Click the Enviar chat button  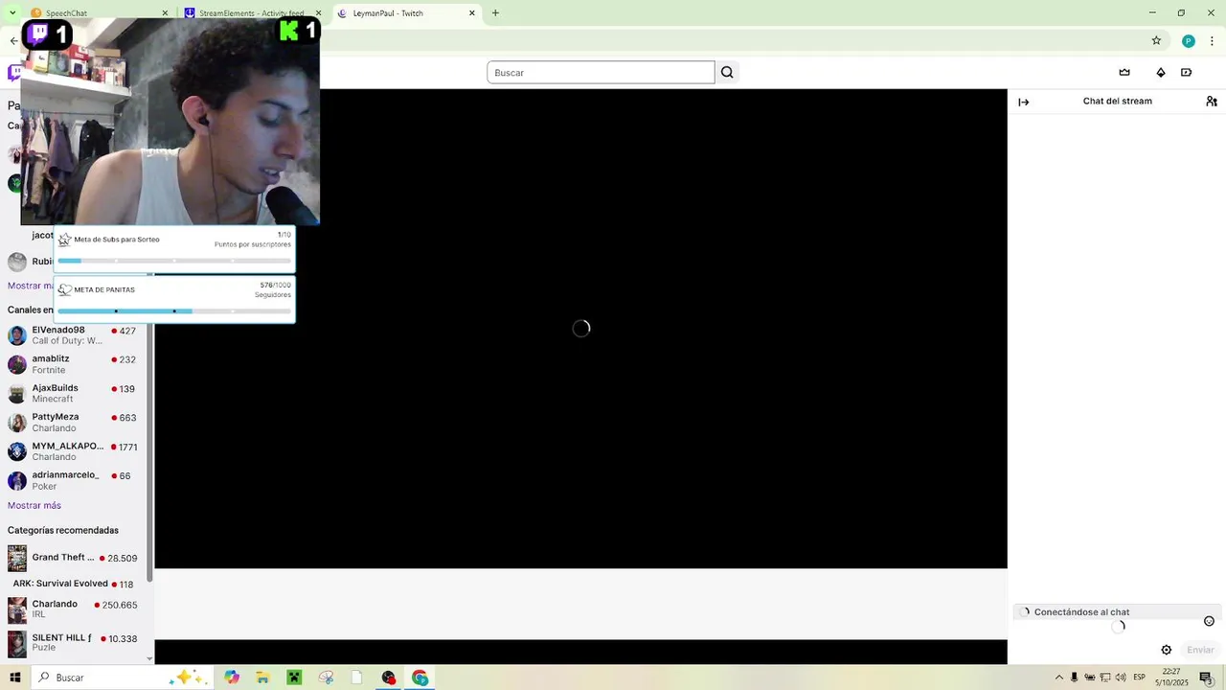pos(1200,650)
